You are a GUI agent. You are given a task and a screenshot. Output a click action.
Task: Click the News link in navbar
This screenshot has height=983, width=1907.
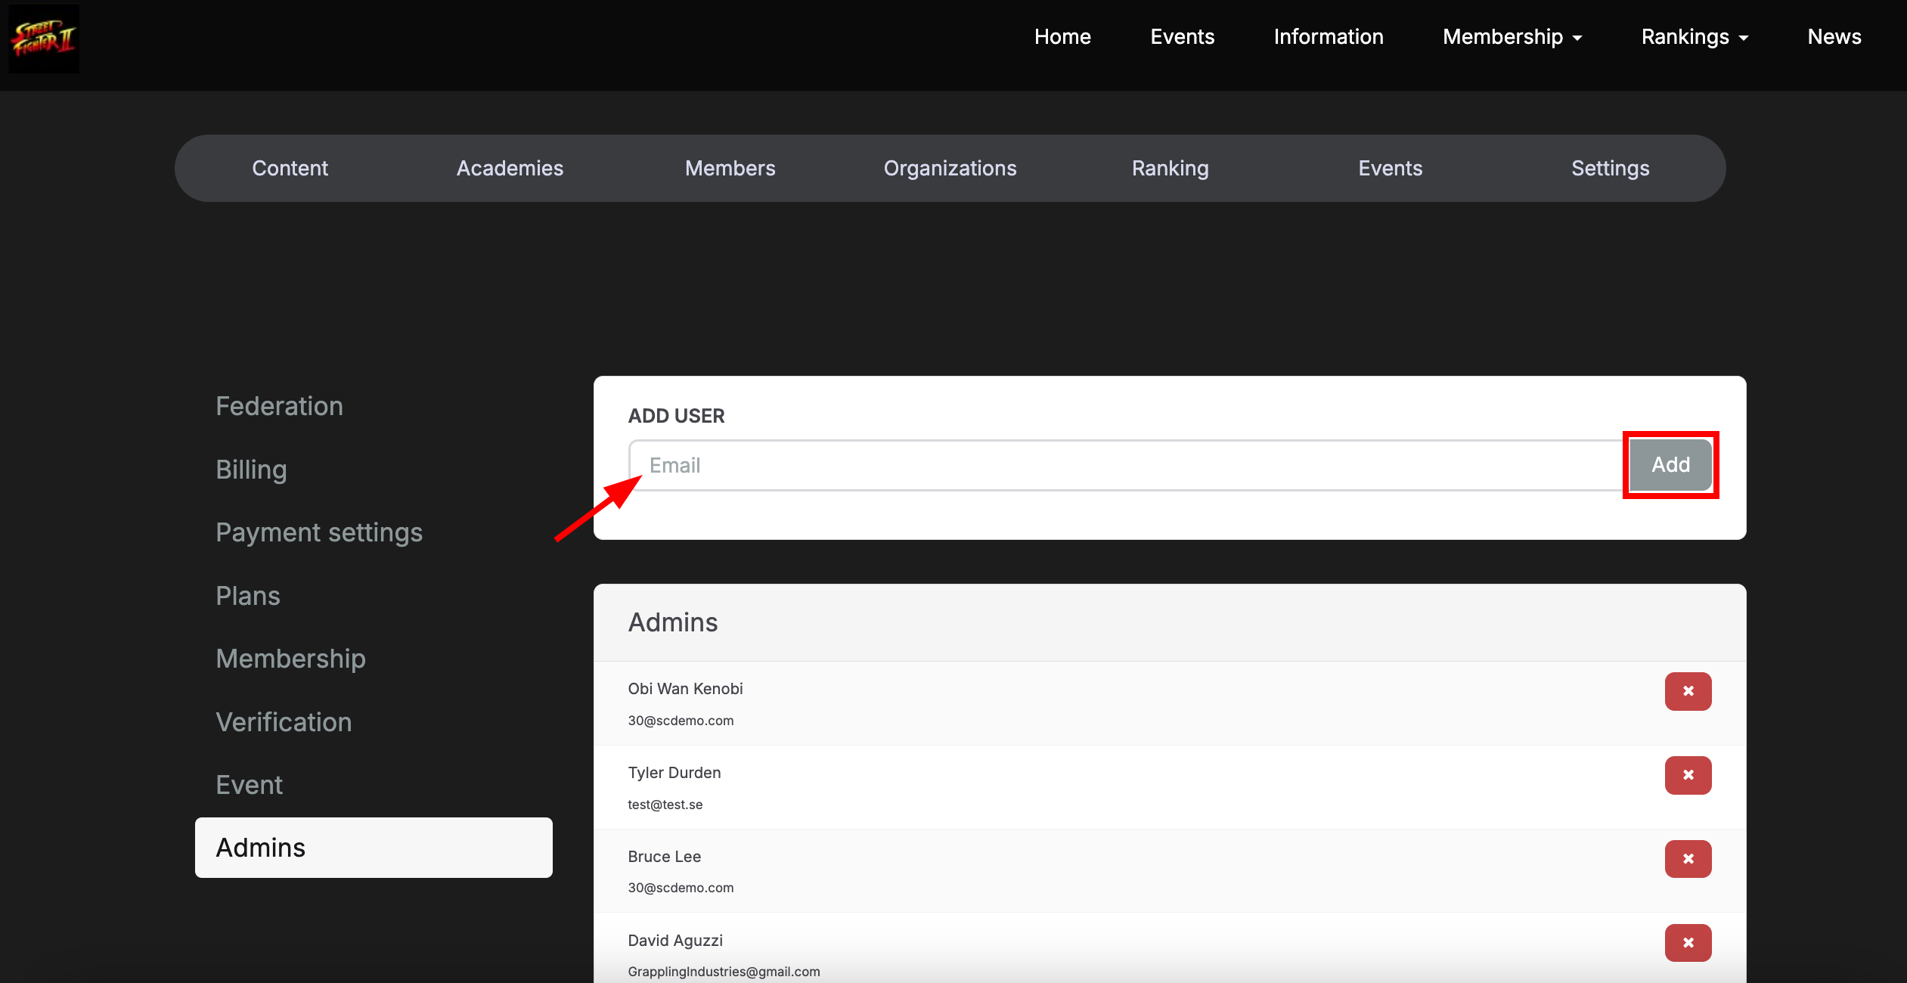[1834, 37]
